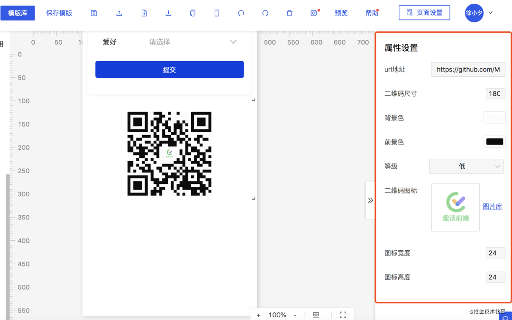
Task: Click the 属性设置 panel heading
Action: (401, 48)
